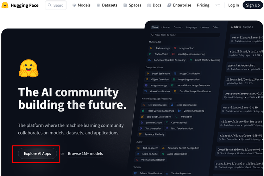Click the Image-to-Text task icon

click(175, 48)
